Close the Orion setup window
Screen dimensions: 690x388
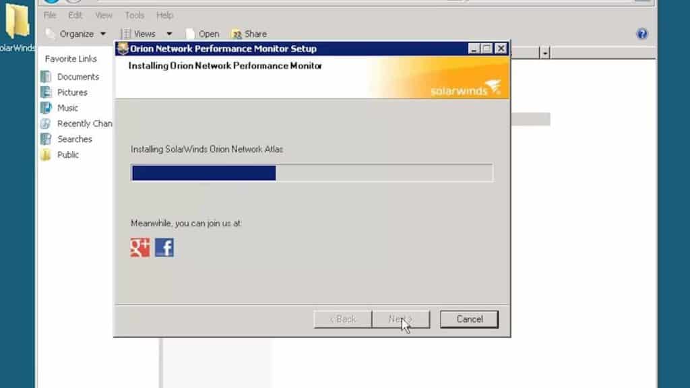click(501, 48)
